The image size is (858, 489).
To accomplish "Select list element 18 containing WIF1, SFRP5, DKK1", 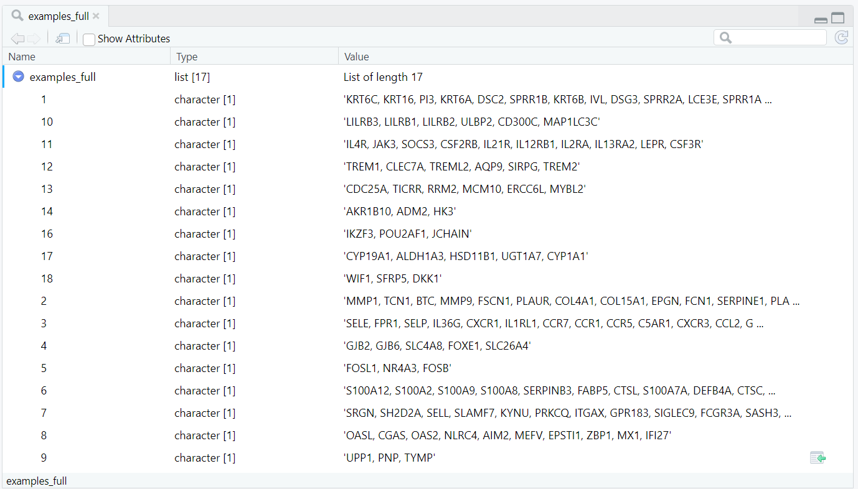I will [x=47, y=279].
